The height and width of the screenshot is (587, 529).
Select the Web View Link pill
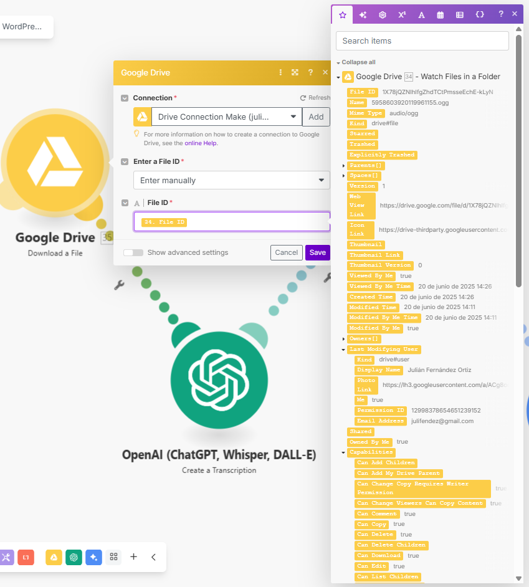point(361,206)
